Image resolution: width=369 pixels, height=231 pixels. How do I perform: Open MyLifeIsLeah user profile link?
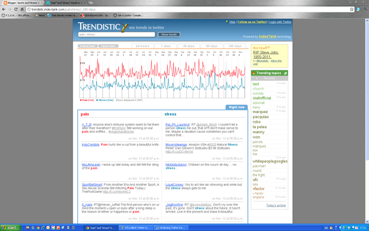click(91, 165)
